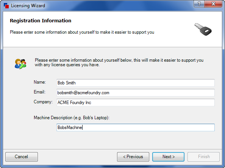Focus the Name field containing Bob Smith
This screenshot has height=168, width=225.
136,83
